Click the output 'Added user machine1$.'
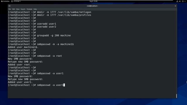Viewport: 187px width, 105px height. pyautogui.click(x=23, y=47)
